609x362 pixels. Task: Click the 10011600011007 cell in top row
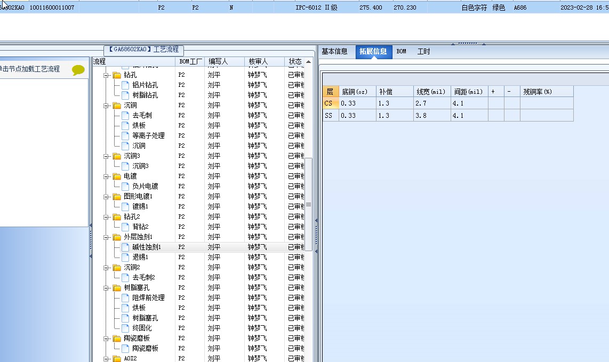click(52, 7)
